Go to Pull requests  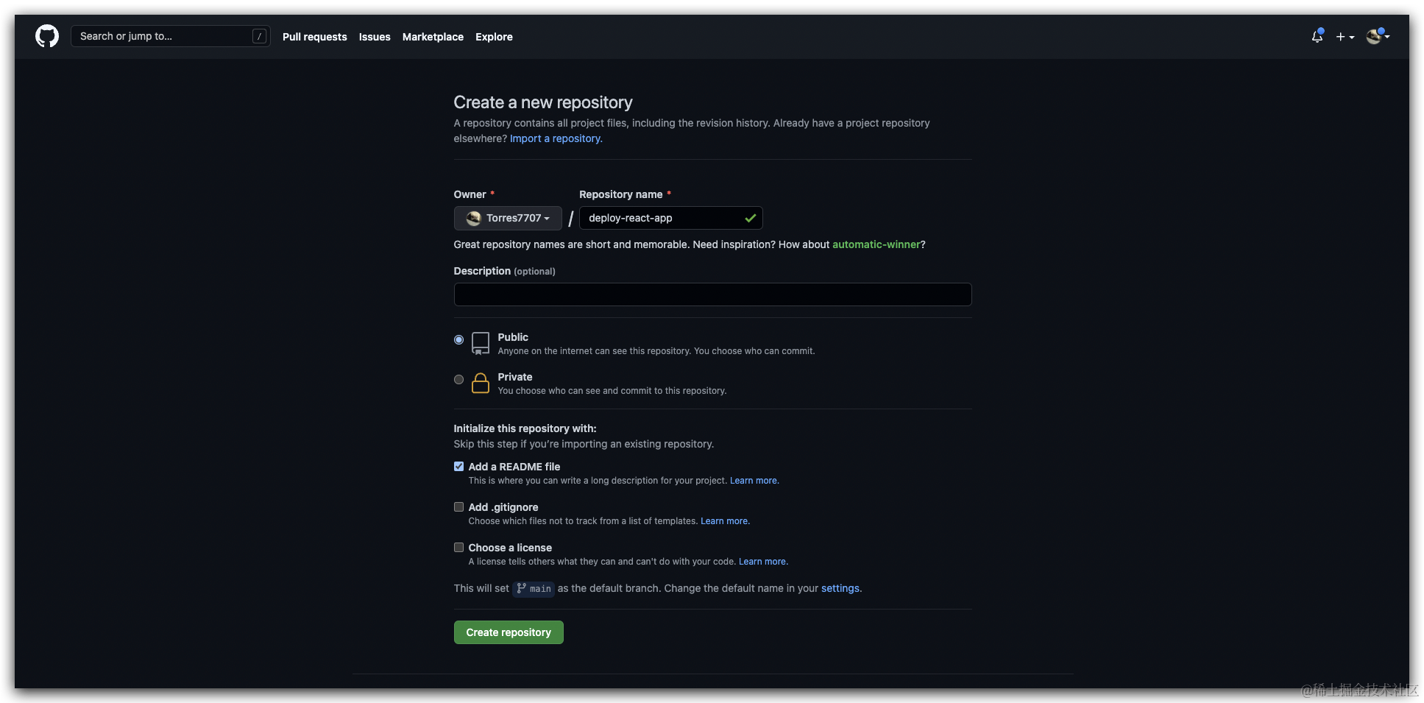314,37
